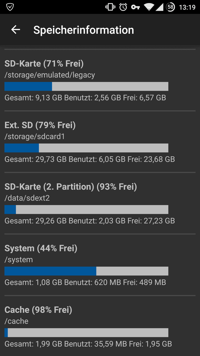This screenshot has height=356, width=200.
Task: Open SD-Karte (71% Frei) entry
Action: coord(44,63)
